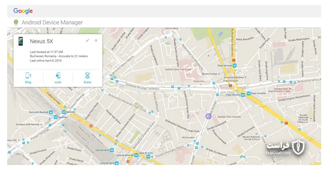Image resolution: width=328 pixels, height=170 pixels.
Task: Ring the Nexus 5X device
Action: point(28,78)
